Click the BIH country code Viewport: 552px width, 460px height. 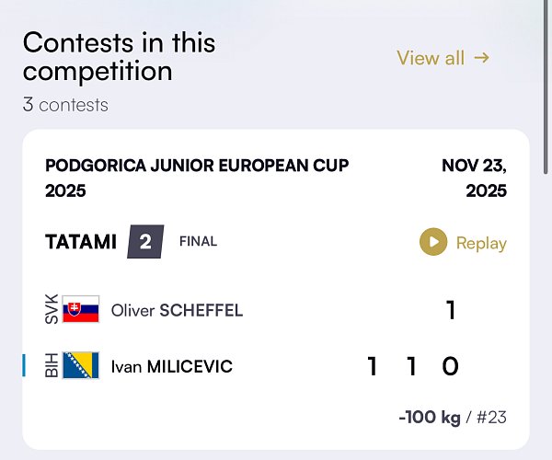(52, 367)
